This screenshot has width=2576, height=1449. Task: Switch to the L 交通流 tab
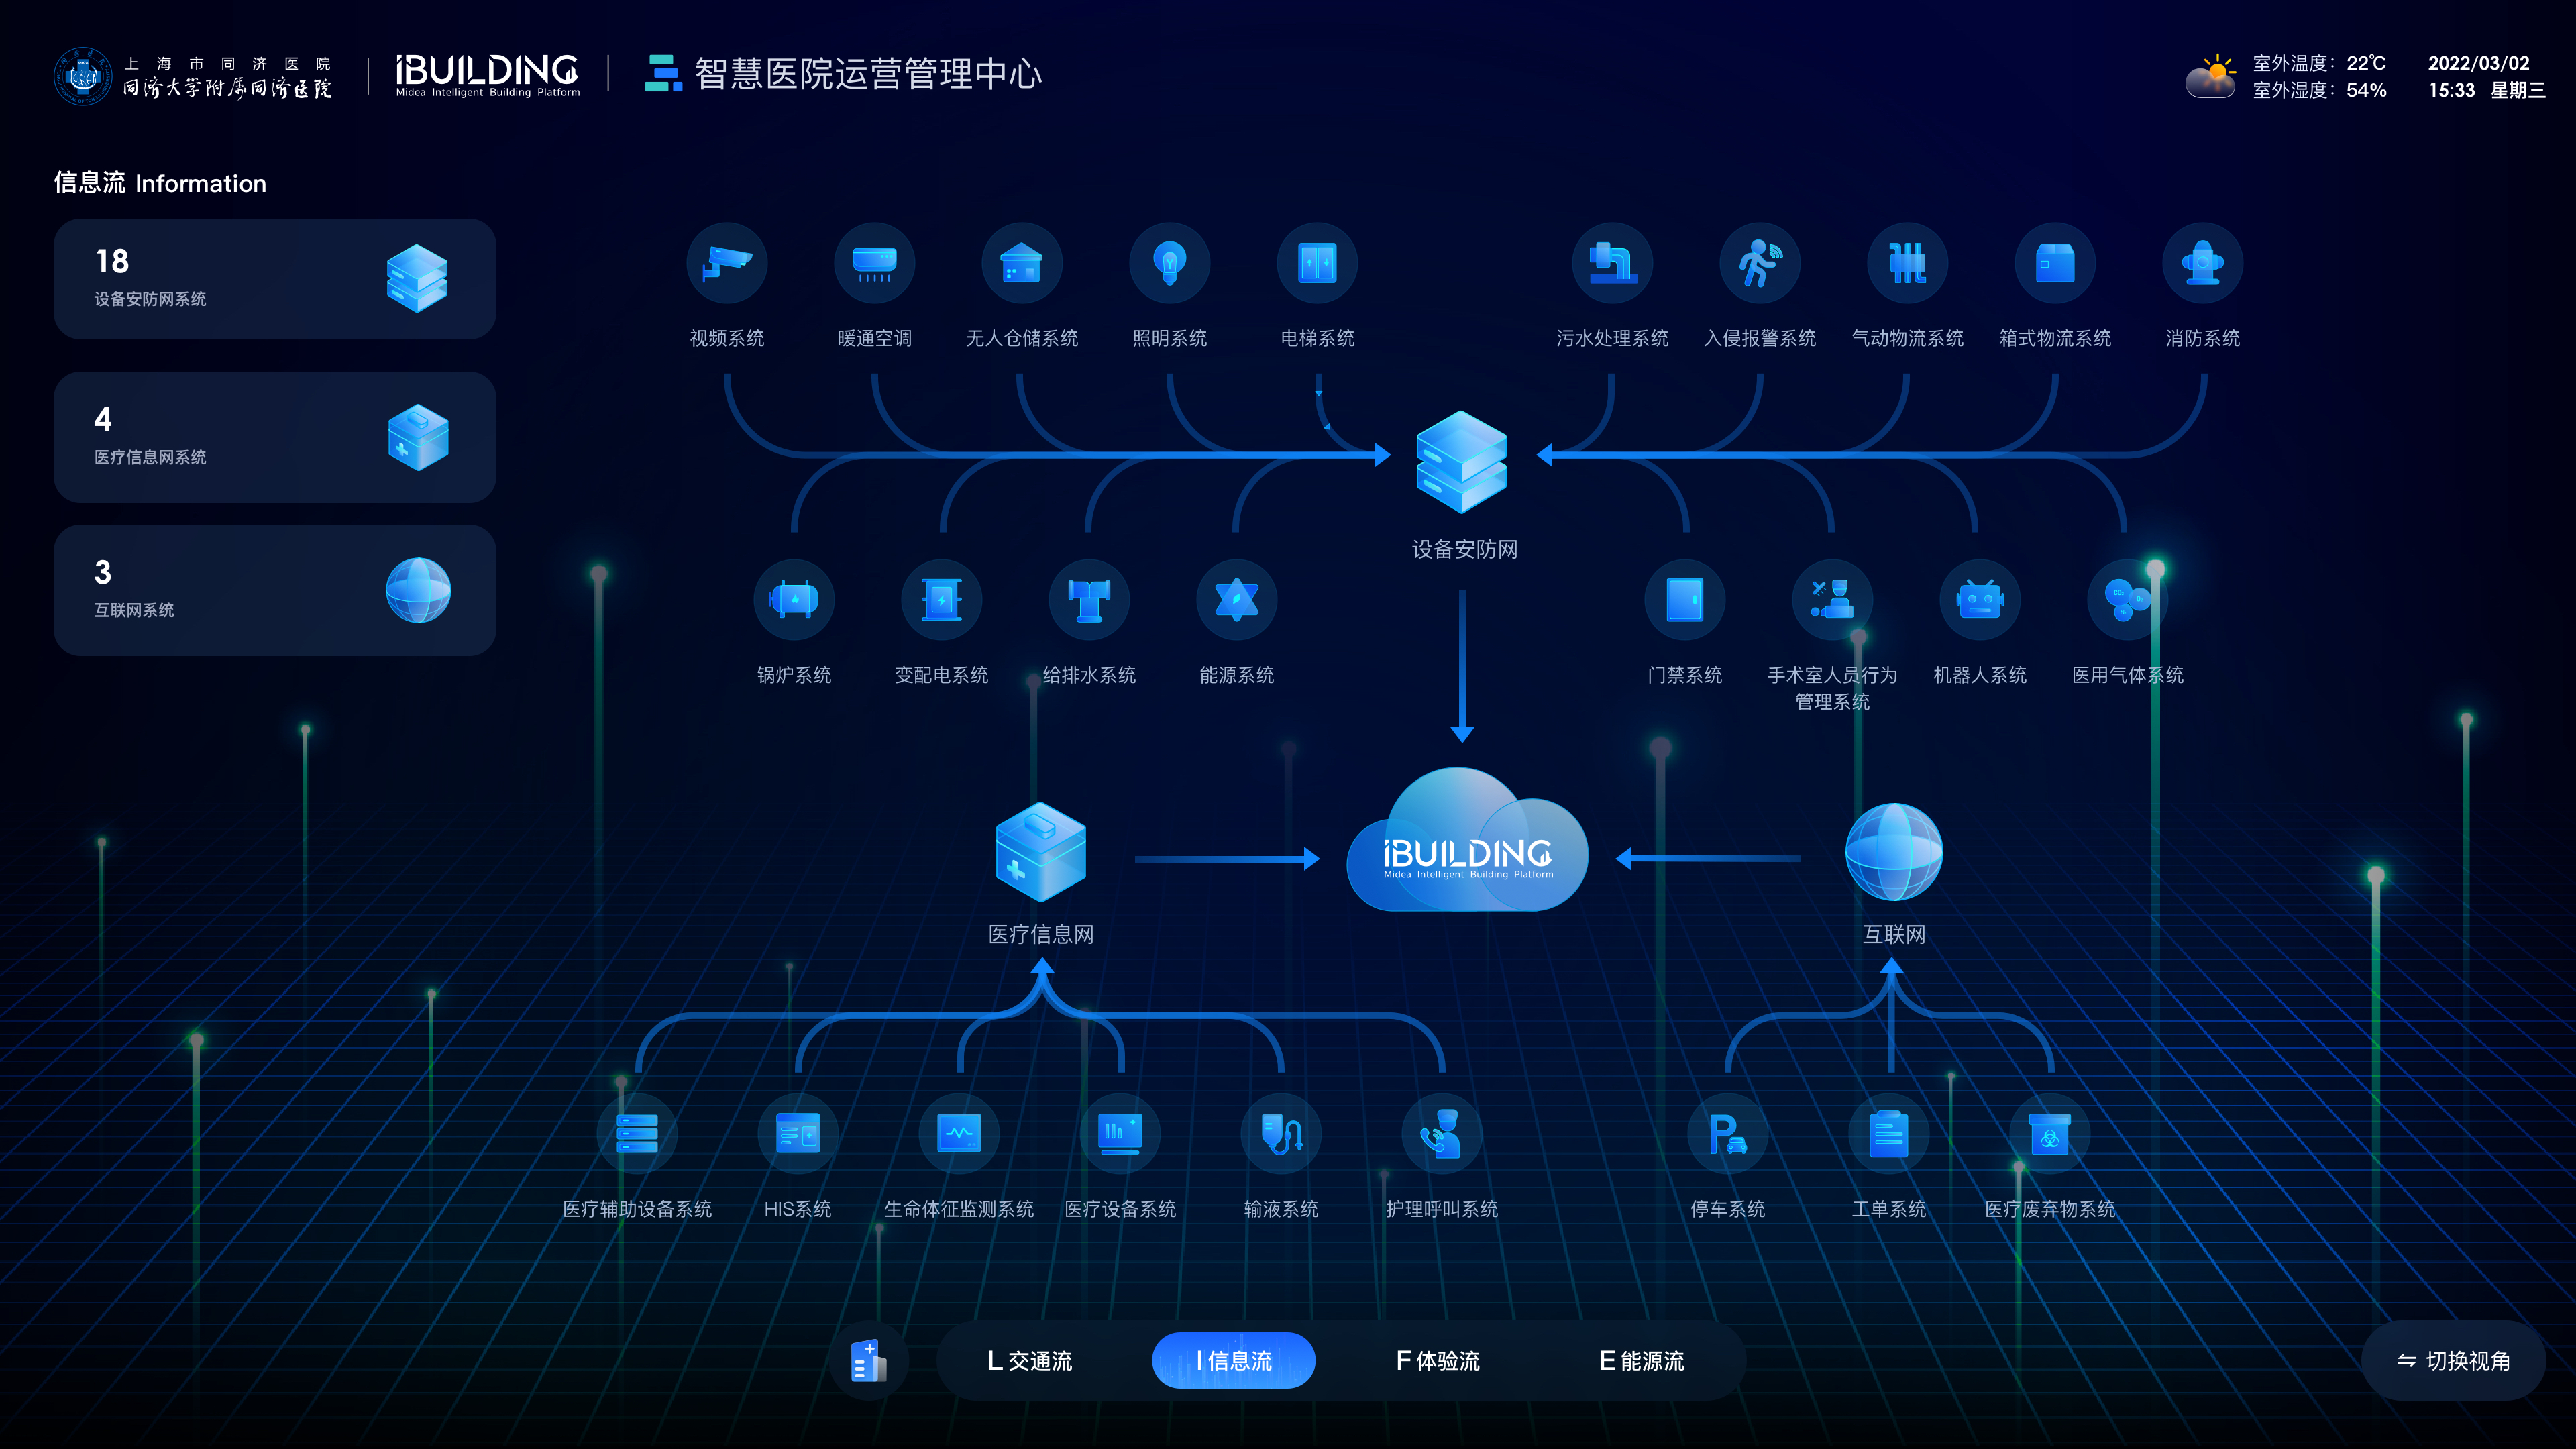point(1030,1360)
